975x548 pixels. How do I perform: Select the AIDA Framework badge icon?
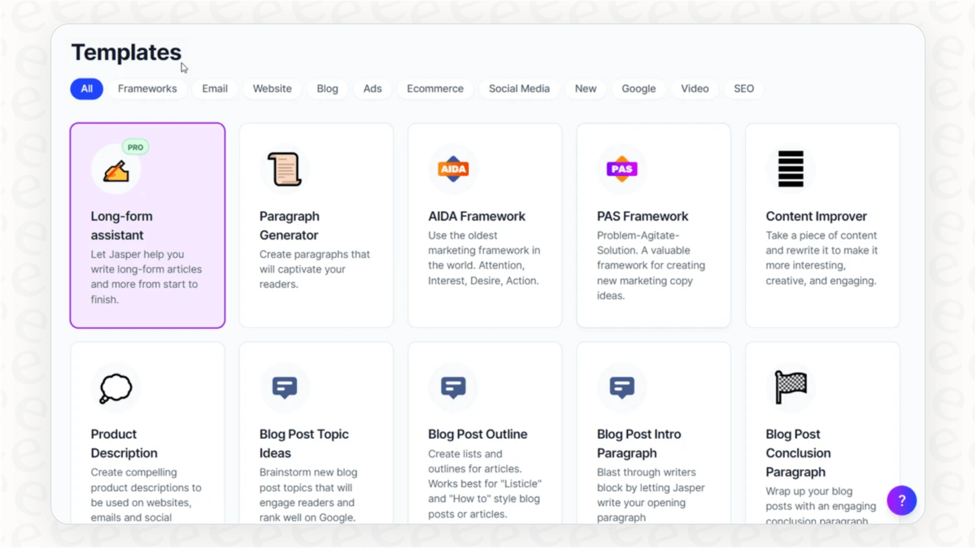(453, 169)
